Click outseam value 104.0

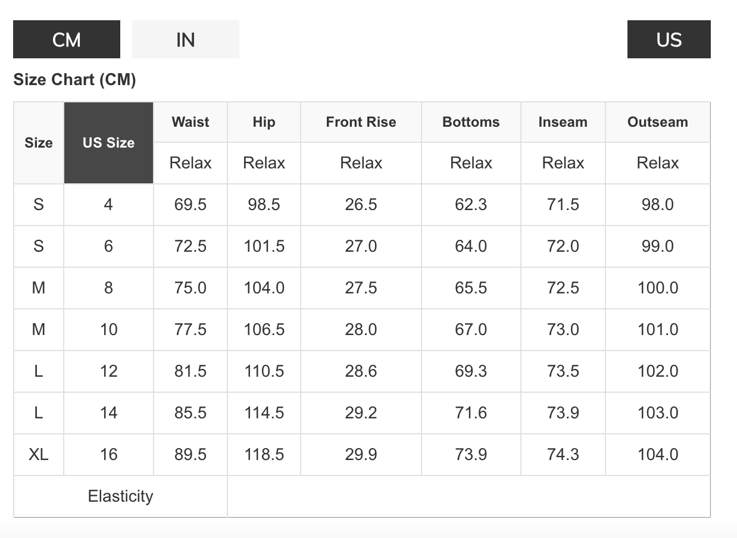coord(658,455)
